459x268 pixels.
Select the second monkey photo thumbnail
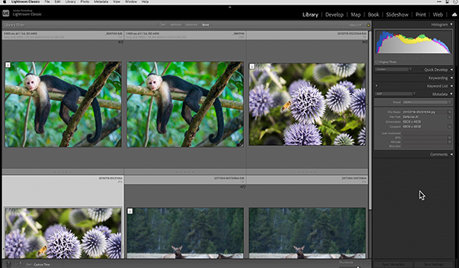pyautogui.click(x=185, y=104)
